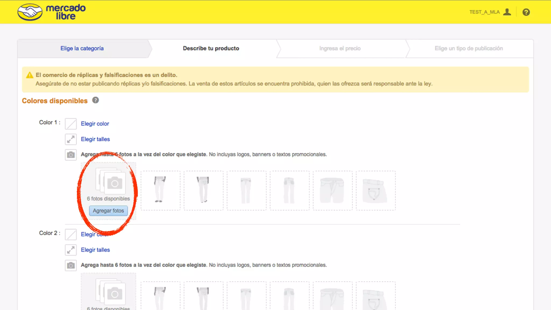Click the resize arrows icon for Color 2
The image size is (551, 310).
point(71,250)
